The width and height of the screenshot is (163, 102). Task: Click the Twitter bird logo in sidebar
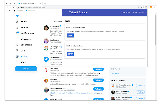click(x=17, y=16)
